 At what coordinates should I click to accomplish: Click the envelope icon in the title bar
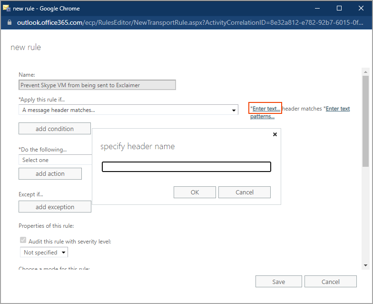pos(7,8)
